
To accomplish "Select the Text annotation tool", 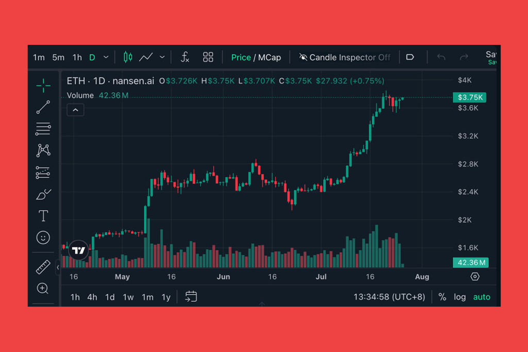I will [x=43, y=215].
